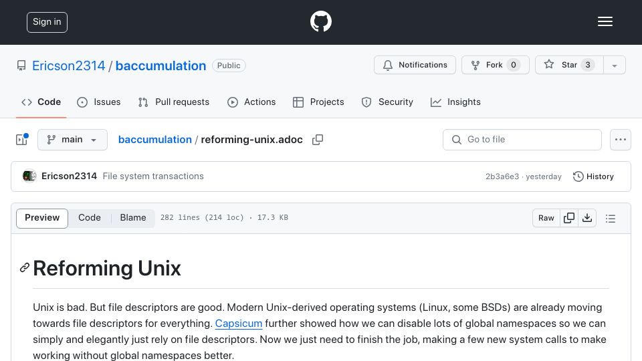This screenshot has width=642, height=361.
Task: Click the Reforming Unix heading anchor link icon
Action: (x=25, y=267)
